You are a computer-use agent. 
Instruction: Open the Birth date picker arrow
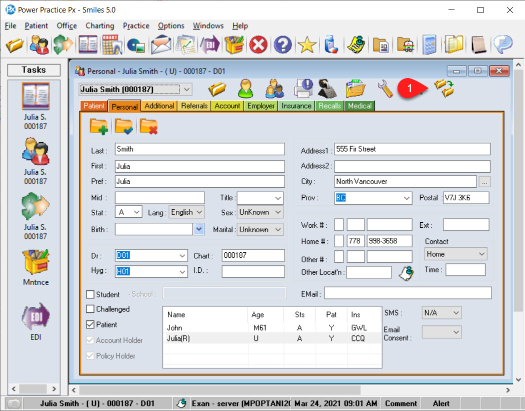(x=199, y=229)
